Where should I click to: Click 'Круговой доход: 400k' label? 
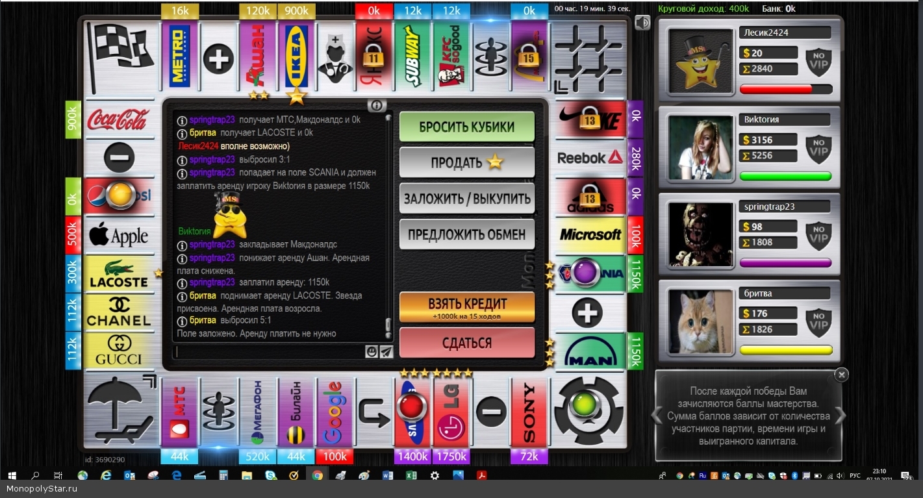703,8
